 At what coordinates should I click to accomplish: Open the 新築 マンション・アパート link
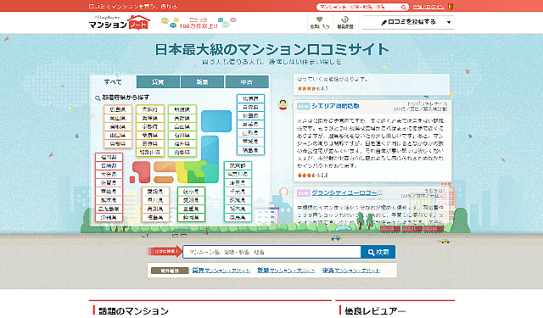click(286, 271)
